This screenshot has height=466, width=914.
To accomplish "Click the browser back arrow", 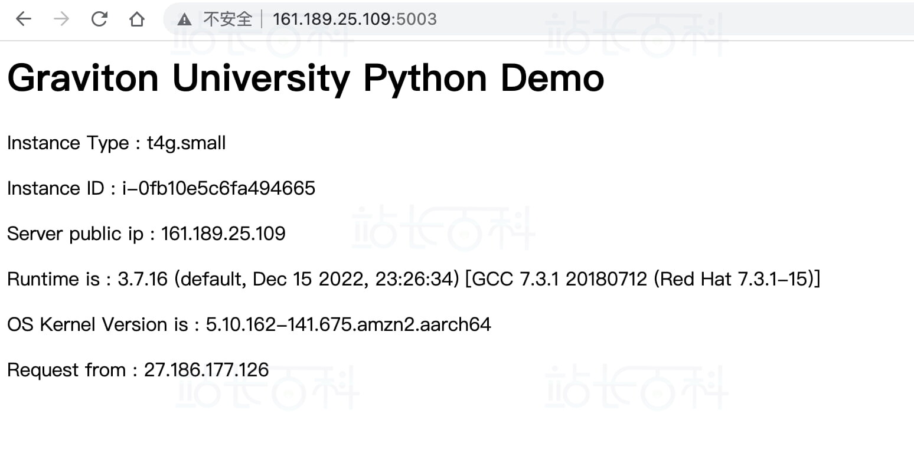I will pyautogui.click(x=24, y=19).
